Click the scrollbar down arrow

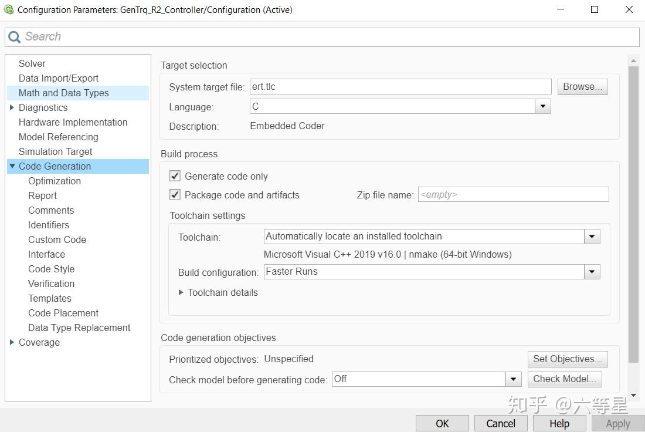[x=633, y=396]
